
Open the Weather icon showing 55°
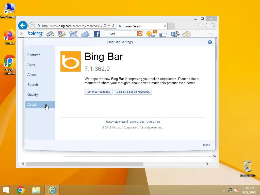coord(73,34)
